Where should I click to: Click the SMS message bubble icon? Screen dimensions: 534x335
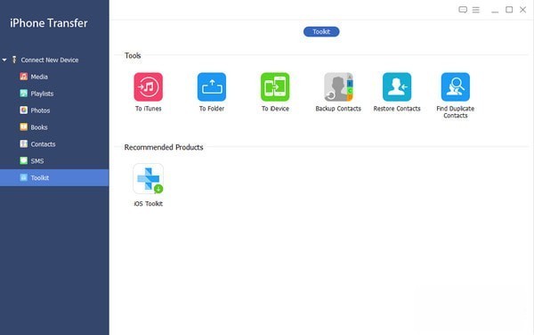click(23, 160)
